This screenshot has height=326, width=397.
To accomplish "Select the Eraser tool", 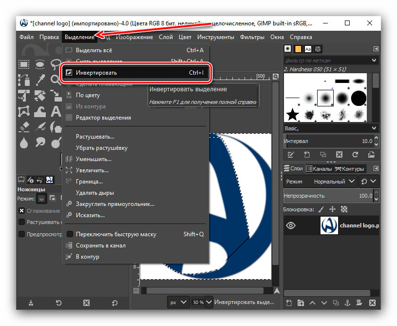I will point(24,127).
